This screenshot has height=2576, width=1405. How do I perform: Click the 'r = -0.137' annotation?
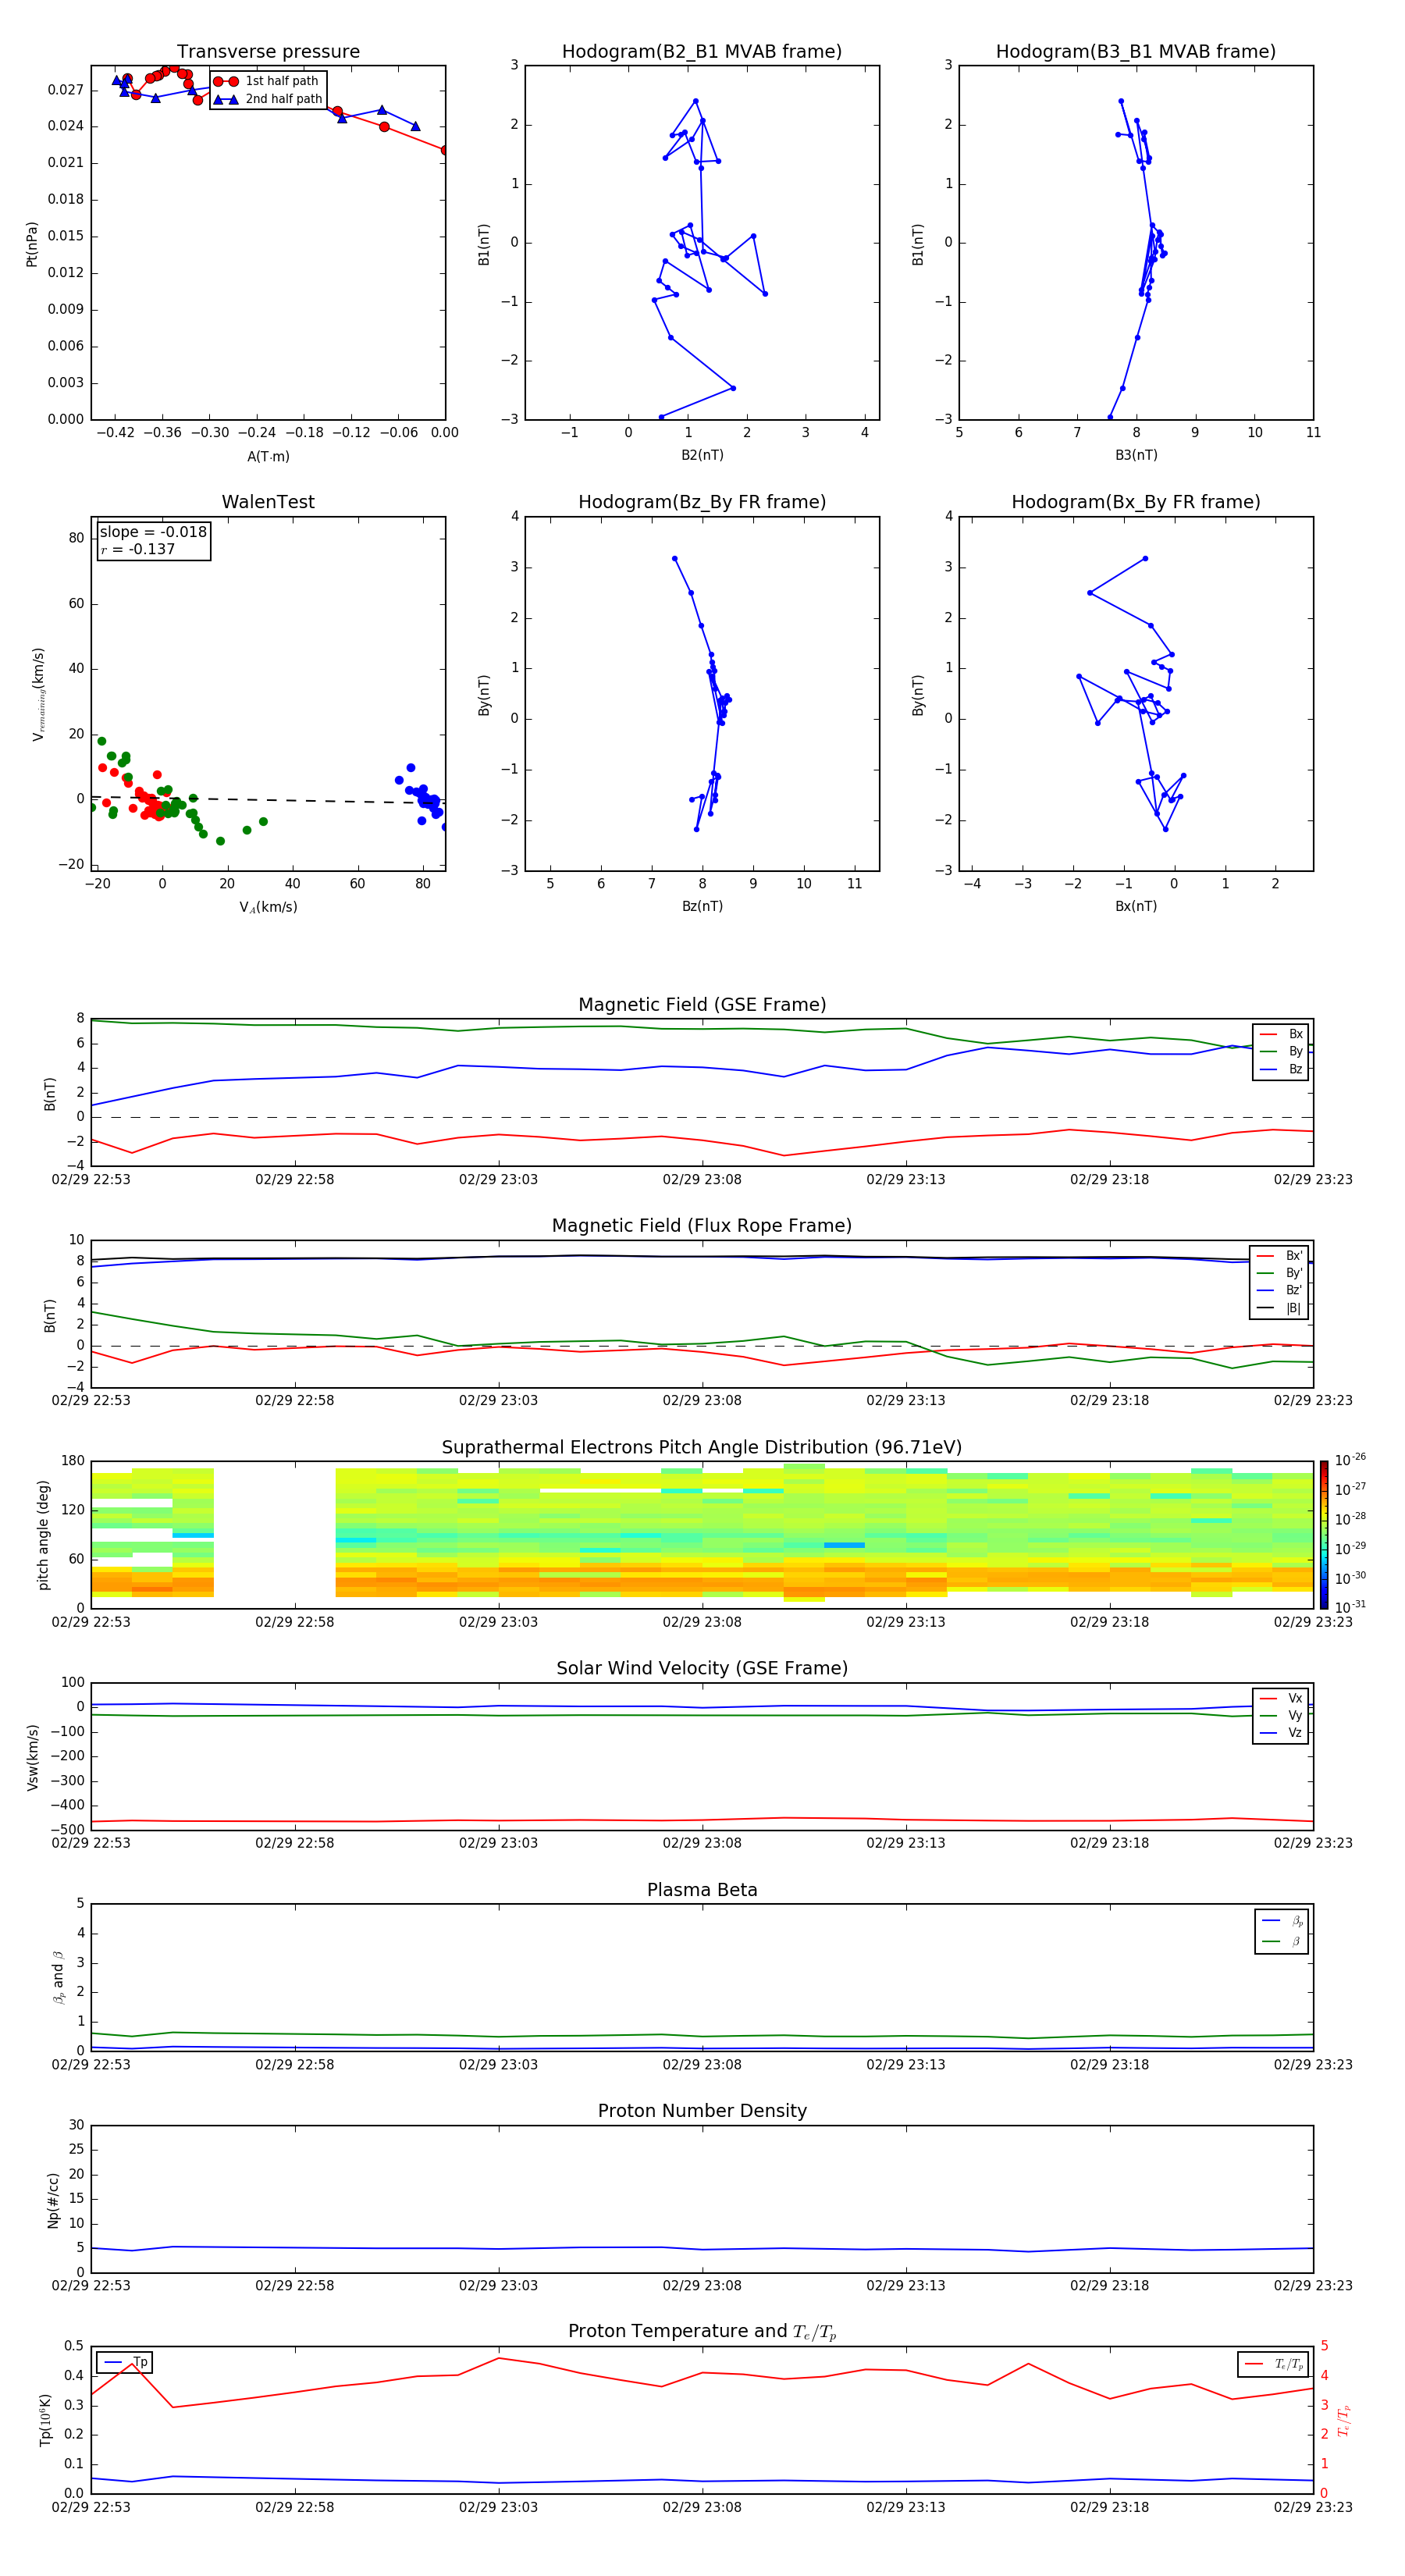pyautogui.click(x=138, y=549)
